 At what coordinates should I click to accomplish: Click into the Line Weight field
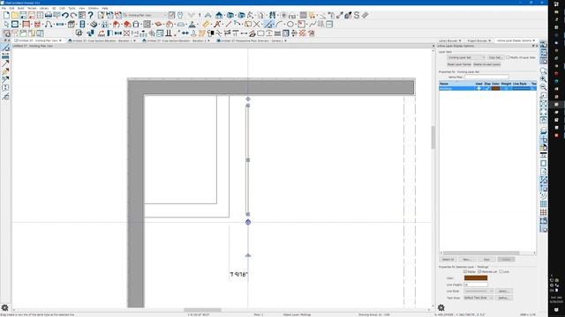(476, 284)
